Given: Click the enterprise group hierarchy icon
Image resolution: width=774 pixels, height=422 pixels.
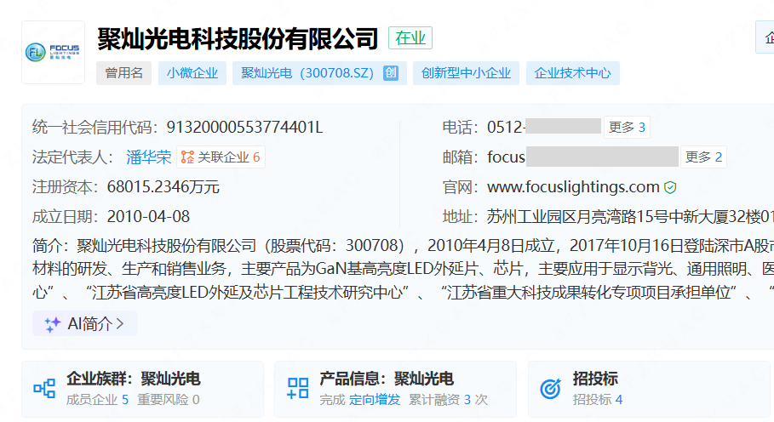Looking at the screenshot, I should pyautogui.click(x=44, y=389).
